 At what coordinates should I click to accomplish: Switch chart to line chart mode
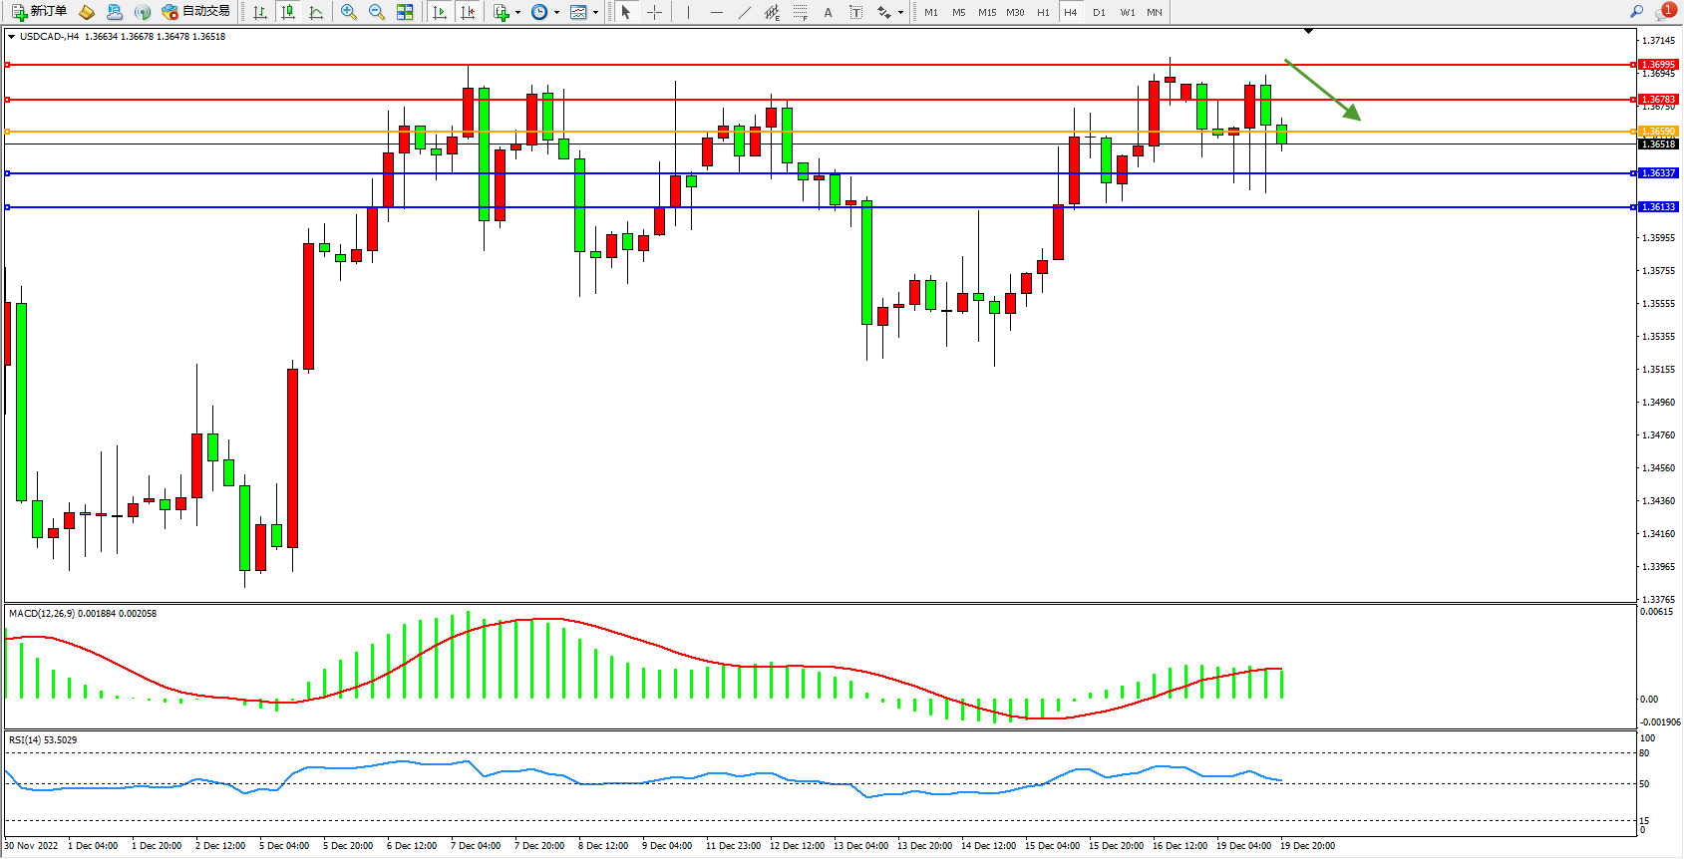click(316, 12)
